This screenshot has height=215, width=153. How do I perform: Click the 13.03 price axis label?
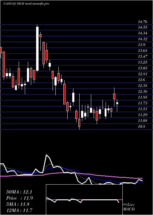pos(143,68)
